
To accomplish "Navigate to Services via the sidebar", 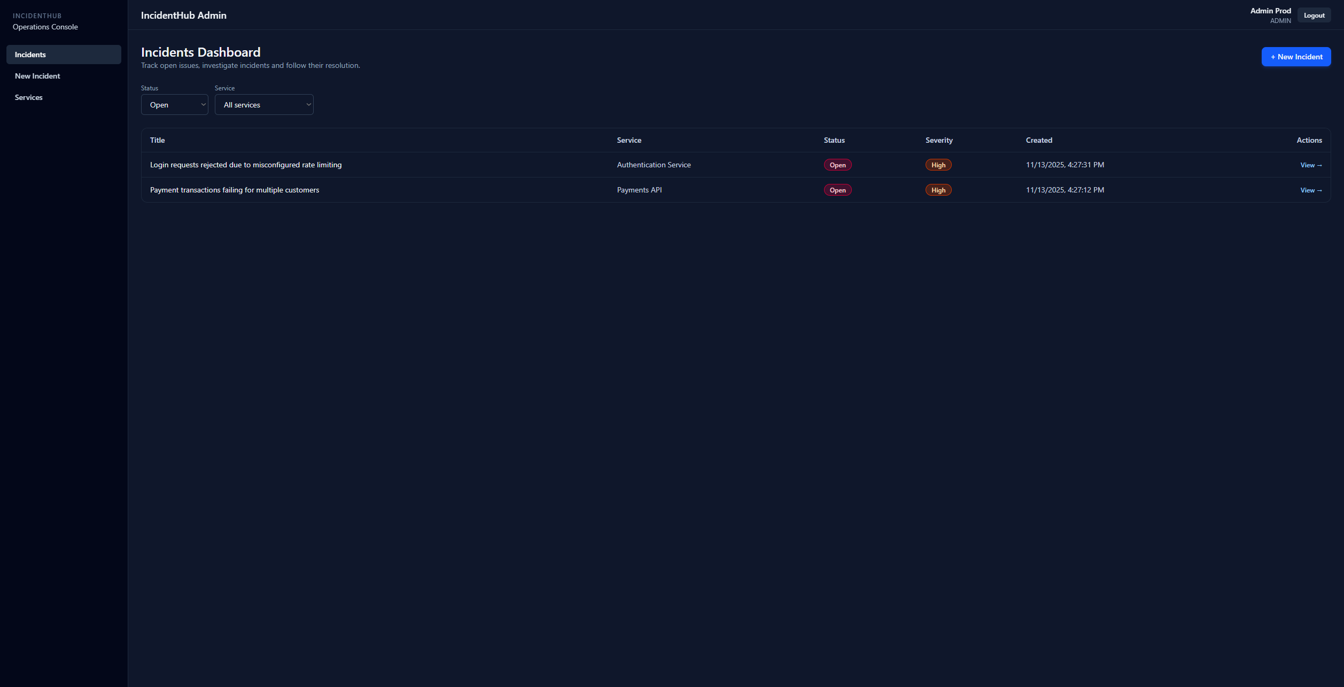I will (x=28, y=97).
